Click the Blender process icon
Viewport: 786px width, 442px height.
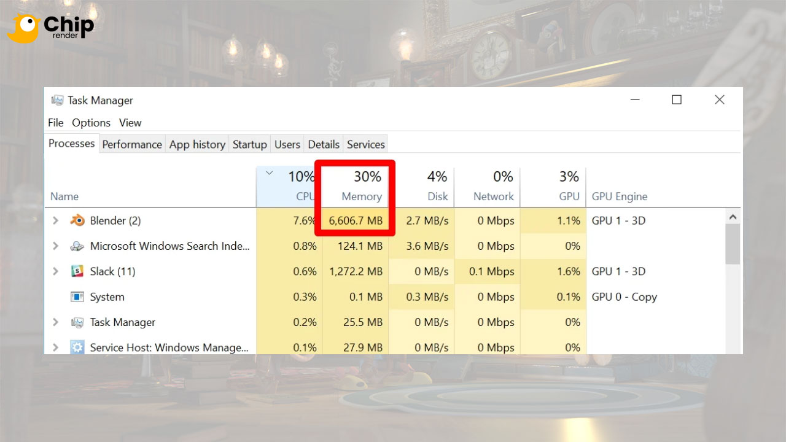coord(77,220)
